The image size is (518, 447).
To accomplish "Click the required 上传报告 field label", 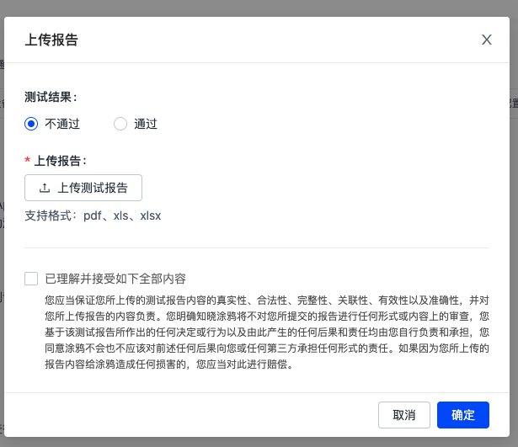I will (x=60, y=161).
